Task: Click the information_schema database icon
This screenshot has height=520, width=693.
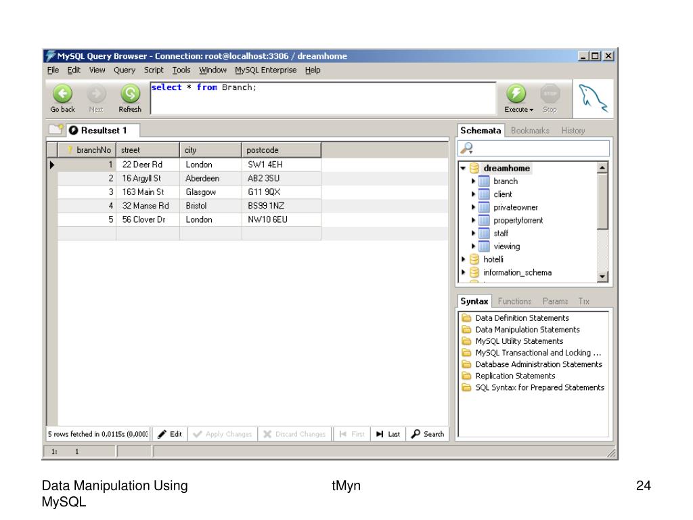Action: point(474,272)
